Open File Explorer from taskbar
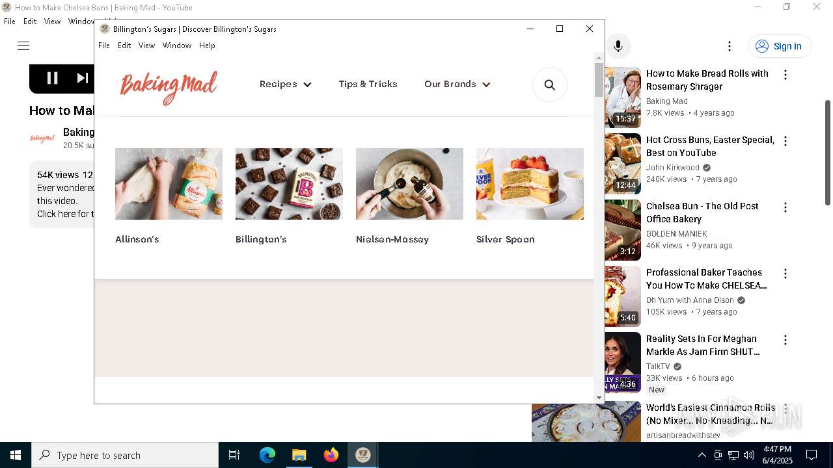This screenshot has height=468, width=833. tap(299, 455)
